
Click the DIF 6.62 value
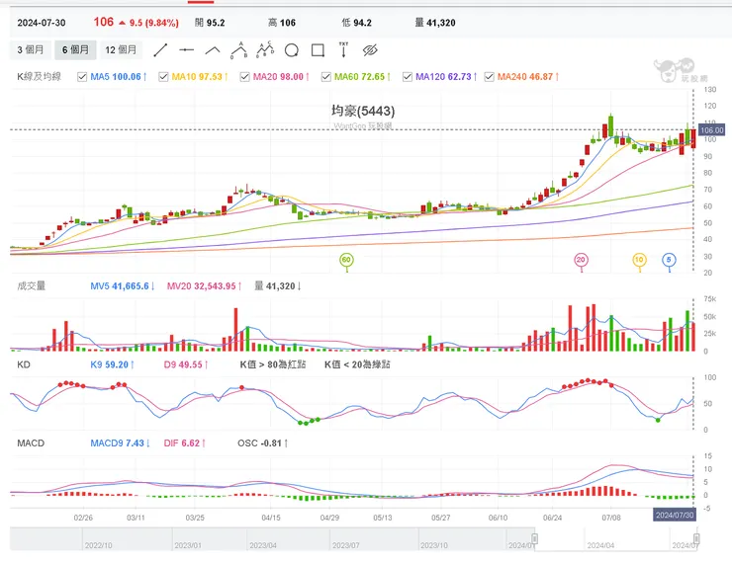coord(184,443)
